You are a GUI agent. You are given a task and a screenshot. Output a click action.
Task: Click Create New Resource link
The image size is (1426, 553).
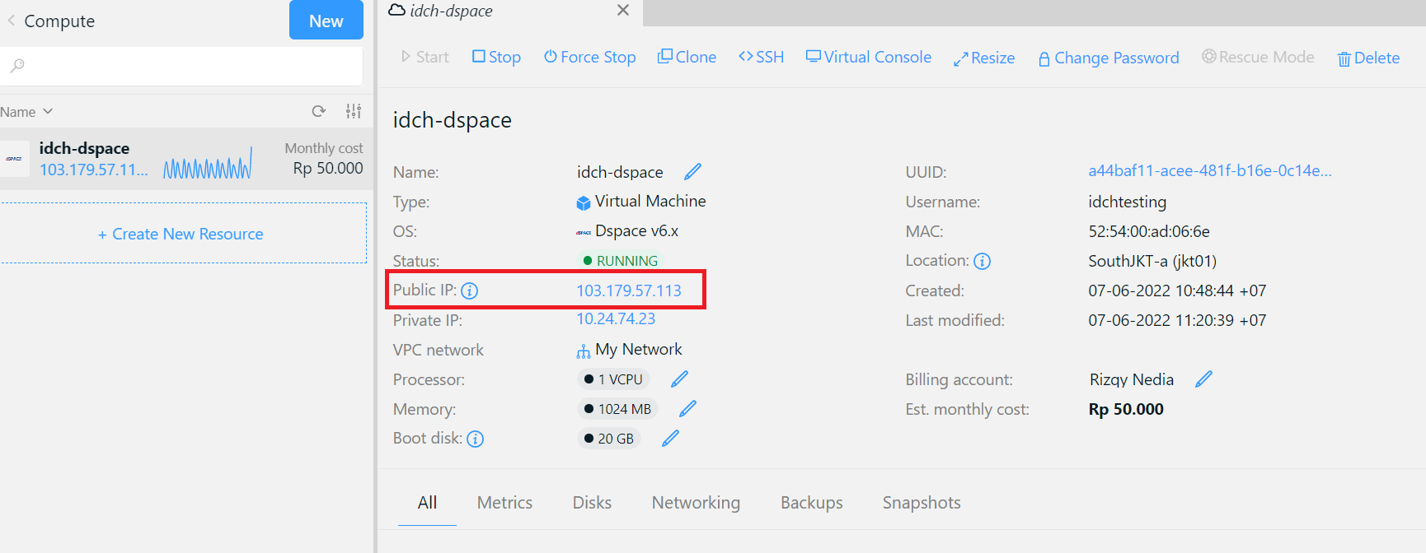point(181,235)
